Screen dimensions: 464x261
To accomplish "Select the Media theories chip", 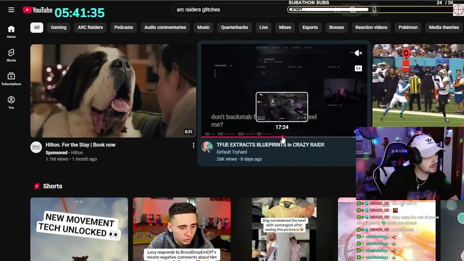I will pyautogui.click(x=444, y=27).
